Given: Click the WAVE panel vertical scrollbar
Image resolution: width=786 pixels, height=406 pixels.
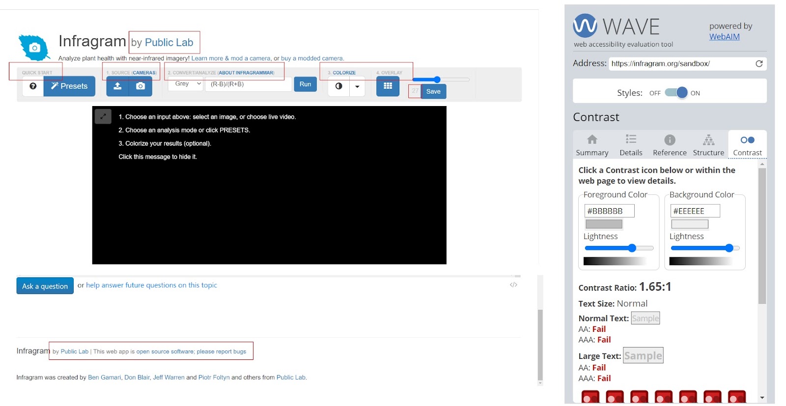Looking at the screenshot, I should click(x=762, y=236).
